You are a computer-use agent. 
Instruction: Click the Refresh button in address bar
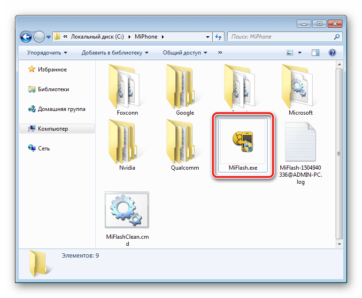point(218,37)
